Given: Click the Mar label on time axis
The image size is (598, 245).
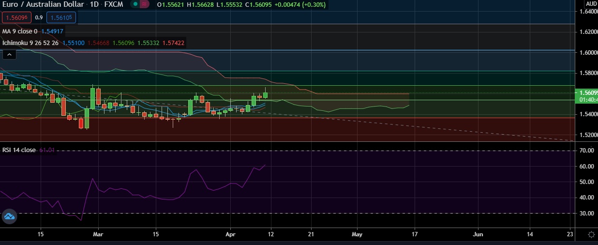Looking at the screenshot, I should [98, 234].
